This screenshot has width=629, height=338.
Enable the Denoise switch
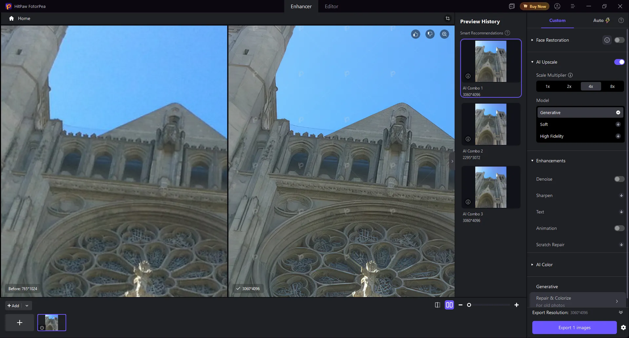(x=619, y=179)
